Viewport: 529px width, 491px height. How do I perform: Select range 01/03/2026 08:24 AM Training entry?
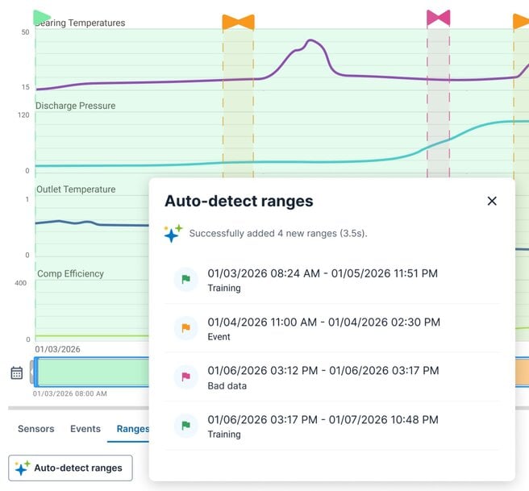click(323, 280)
